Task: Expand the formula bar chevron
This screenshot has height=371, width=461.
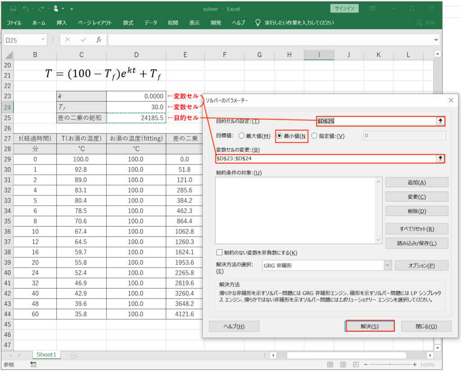Action: click(436, 40)
